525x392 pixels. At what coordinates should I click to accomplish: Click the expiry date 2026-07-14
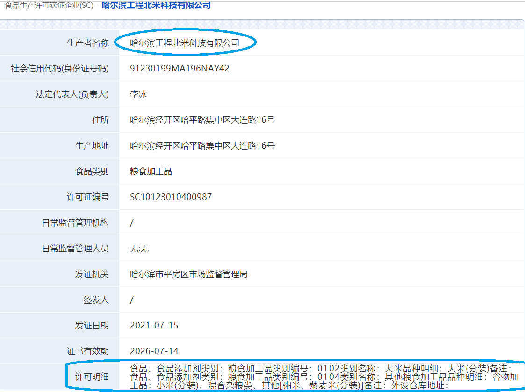pos(154,351)
